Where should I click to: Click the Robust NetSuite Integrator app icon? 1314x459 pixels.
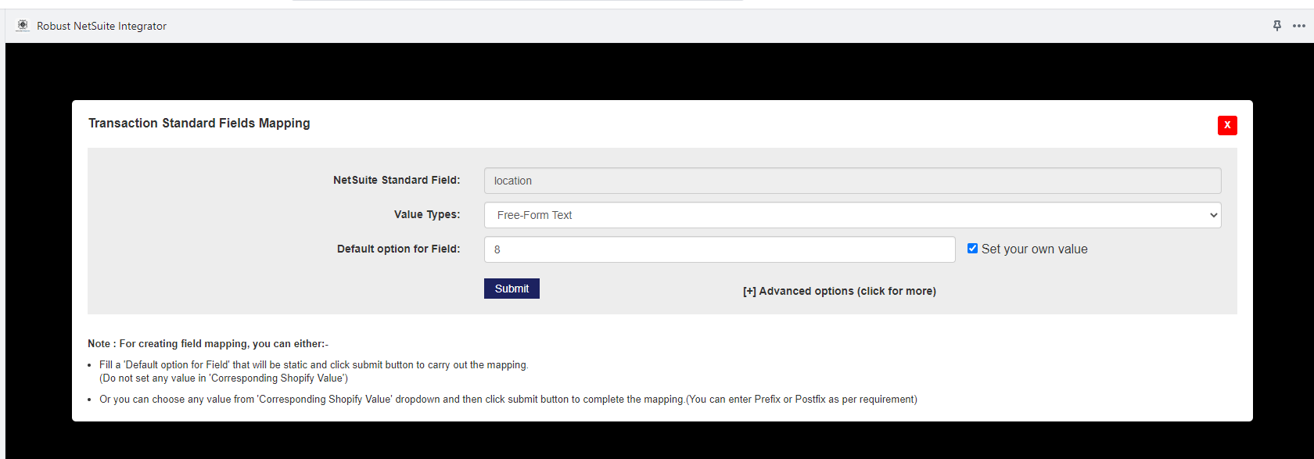click(x=23, y=26)
